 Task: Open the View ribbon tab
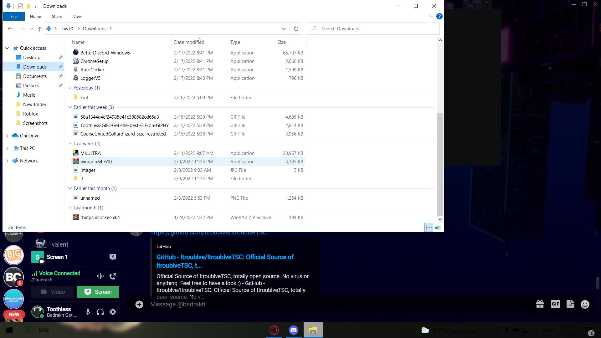(x=77, y=16)
